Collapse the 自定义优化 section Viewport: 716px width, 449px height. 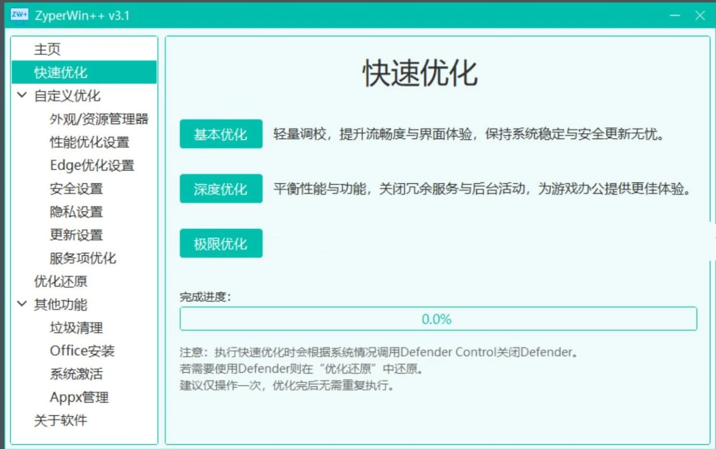click(x=22, y=95)
